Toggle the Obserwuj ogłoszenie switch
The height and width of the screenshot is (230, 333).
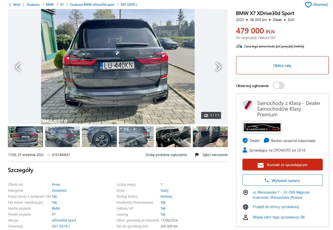point(279,85)
